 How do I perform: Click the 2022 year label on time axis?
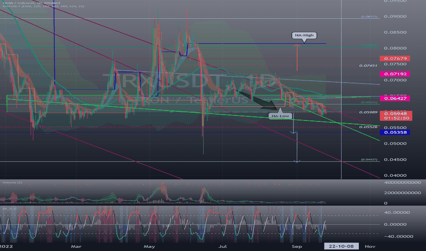6,246
